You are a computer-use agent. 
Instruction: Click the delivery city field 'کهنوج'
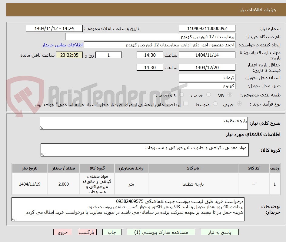207,86
